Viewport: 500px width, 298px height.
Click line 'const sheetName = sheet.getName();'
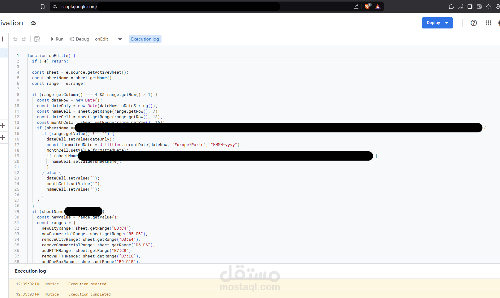(73, 78)
